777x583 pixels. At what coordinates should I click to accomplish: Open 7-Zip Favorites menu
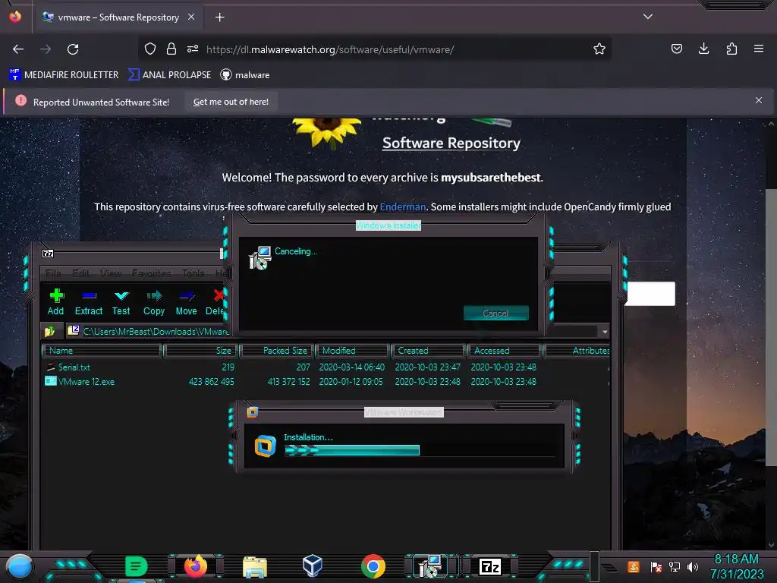point(151,273)
